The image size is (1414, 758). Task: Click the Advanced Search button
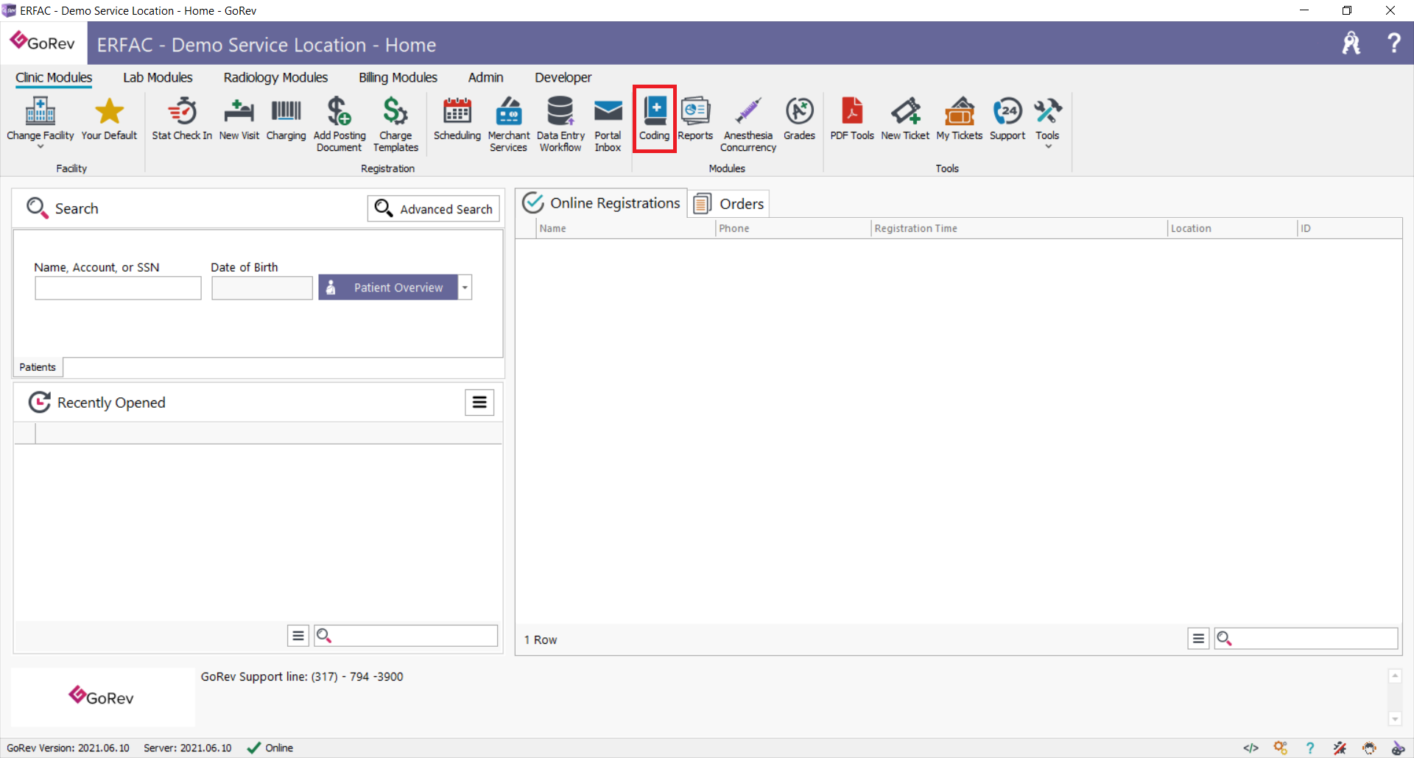434,208
